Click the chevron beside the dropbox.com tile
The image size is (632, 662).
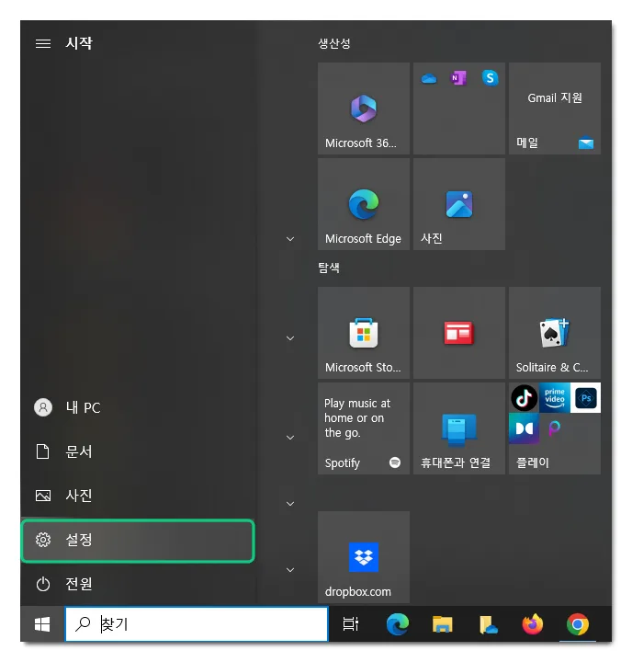pos(290,570)
